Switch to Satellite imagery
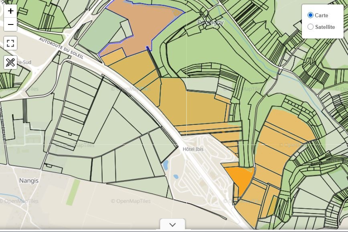 tap(310, 27)
